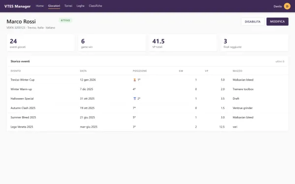Open the Treviso Winter Cup event
The image size is (295, 184).
point(23,80)
